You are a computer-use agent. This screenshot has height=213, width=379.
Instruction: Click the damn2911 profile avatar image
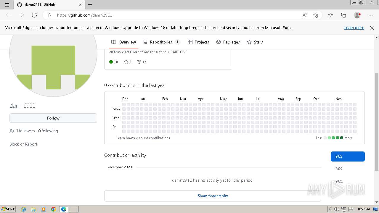click(53, 66)
